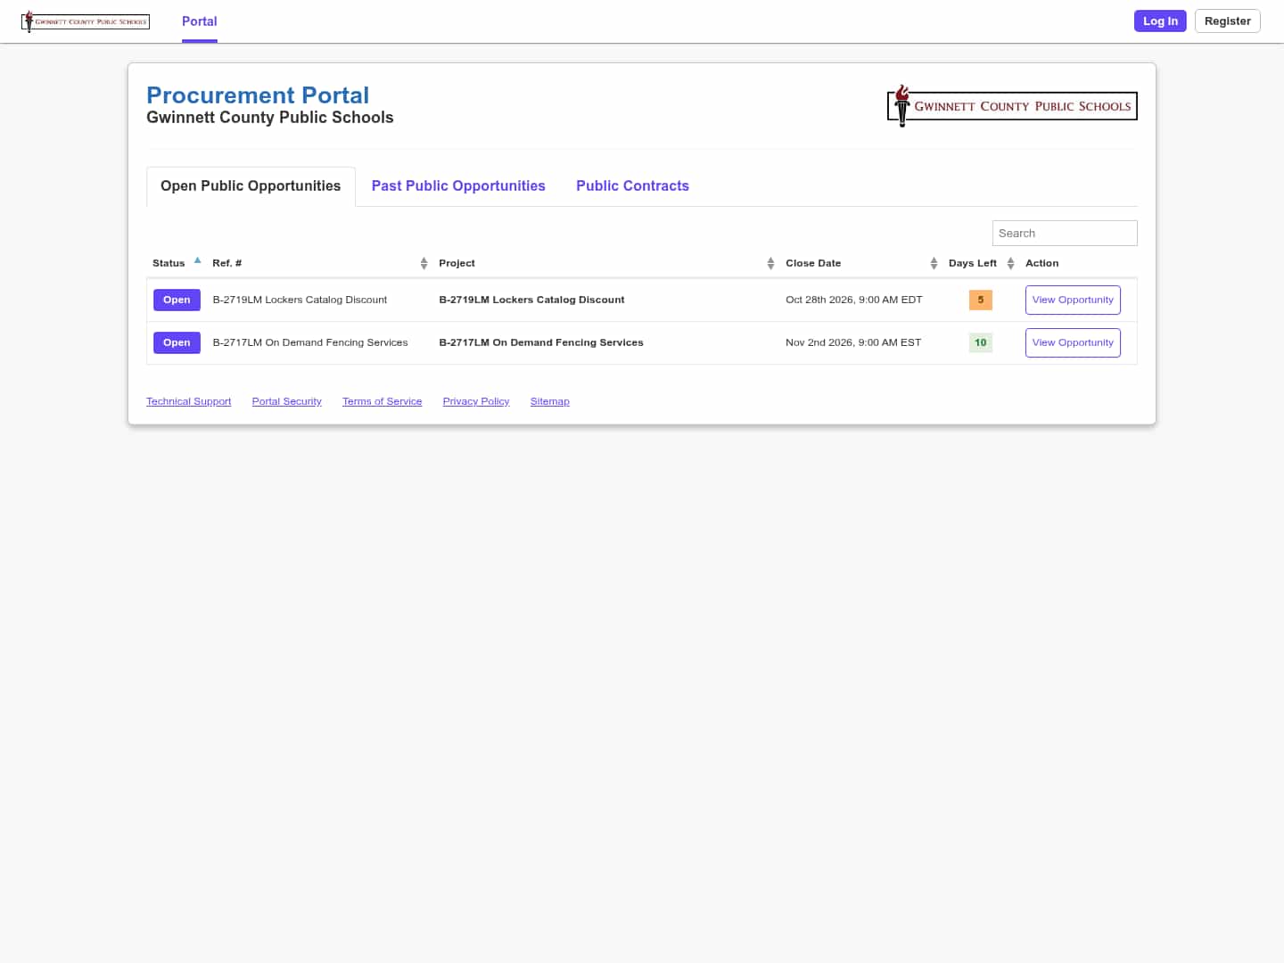Switch to Public Contracts tab

pyautogui.click(x=632, y=186)
